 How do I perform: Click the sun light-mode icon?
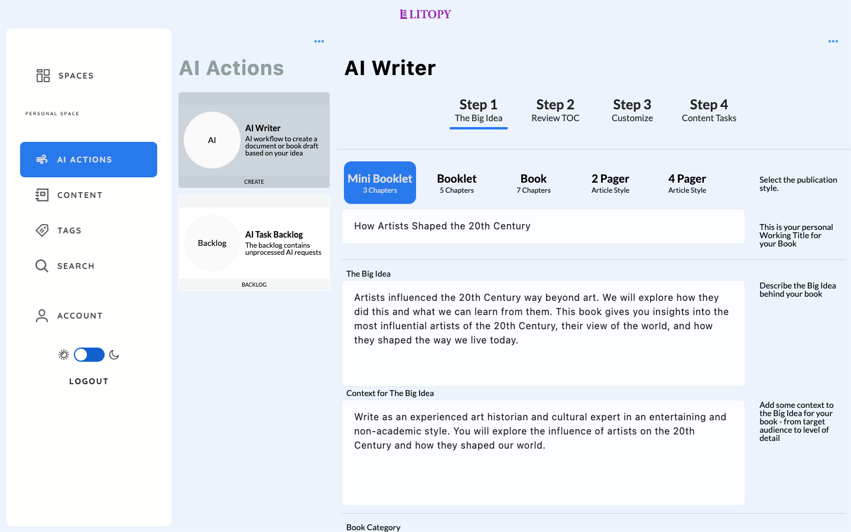[64, 355]
